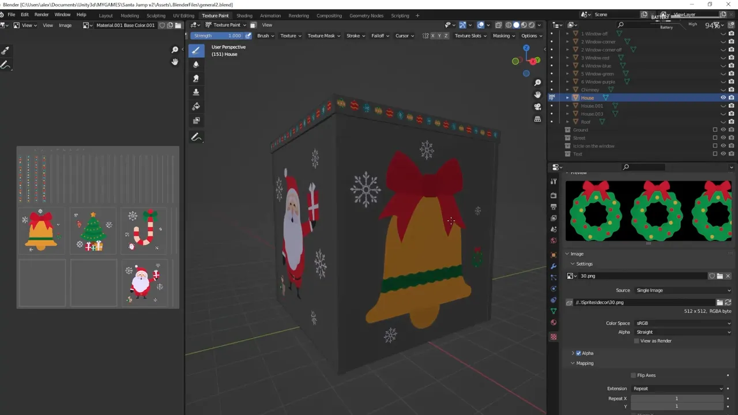Toggle X symmetry mirror button
Viewport: 738px width, 415px height.
point(433,36)
